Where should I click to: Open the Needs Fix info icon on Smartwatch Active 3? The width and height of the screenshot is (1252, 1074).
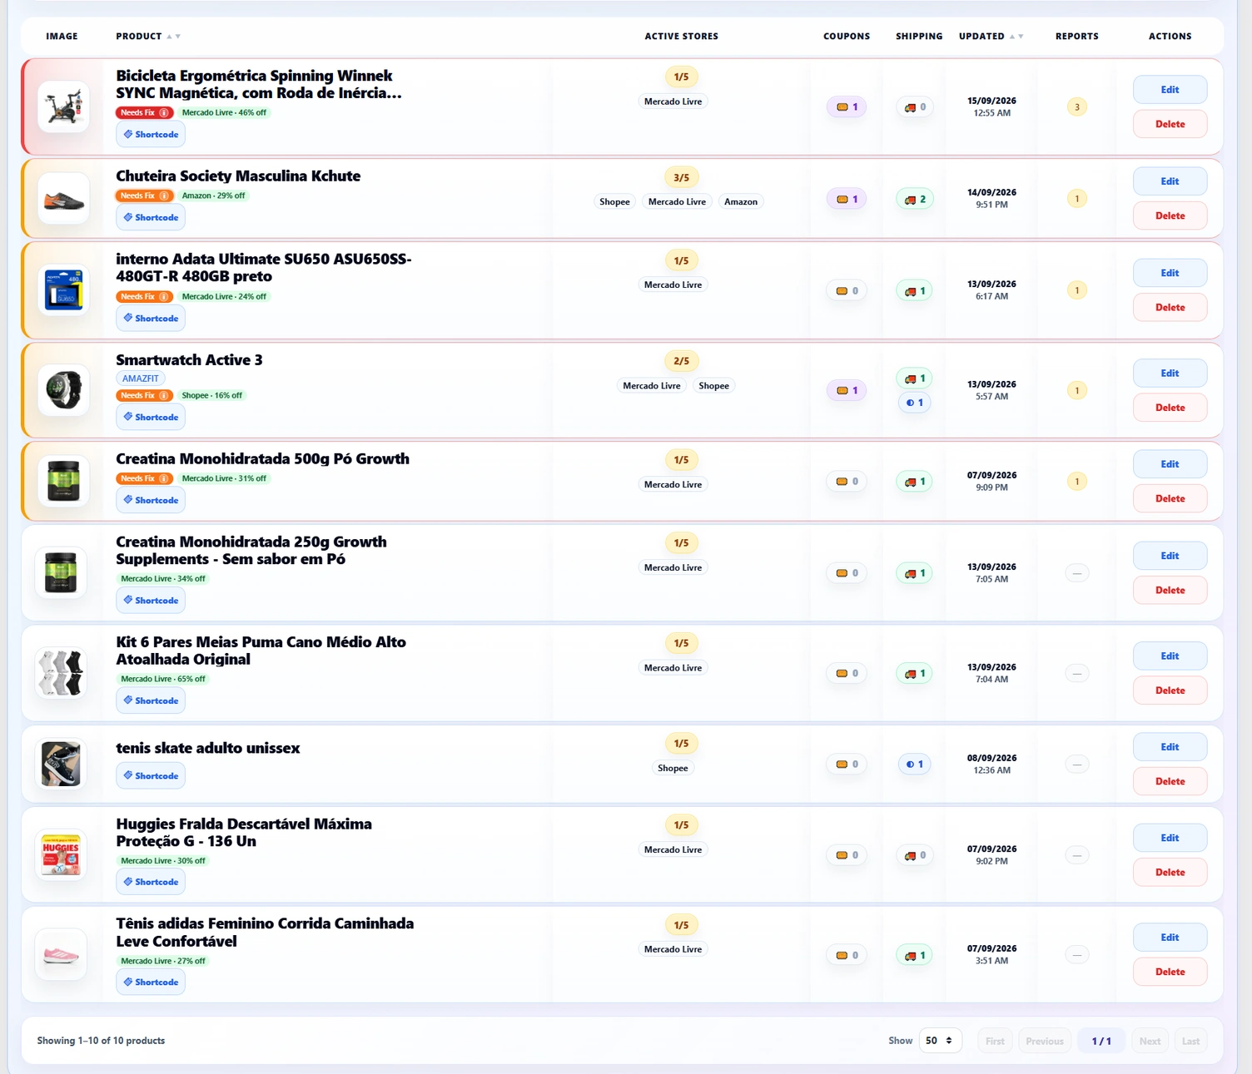[164, 396]
